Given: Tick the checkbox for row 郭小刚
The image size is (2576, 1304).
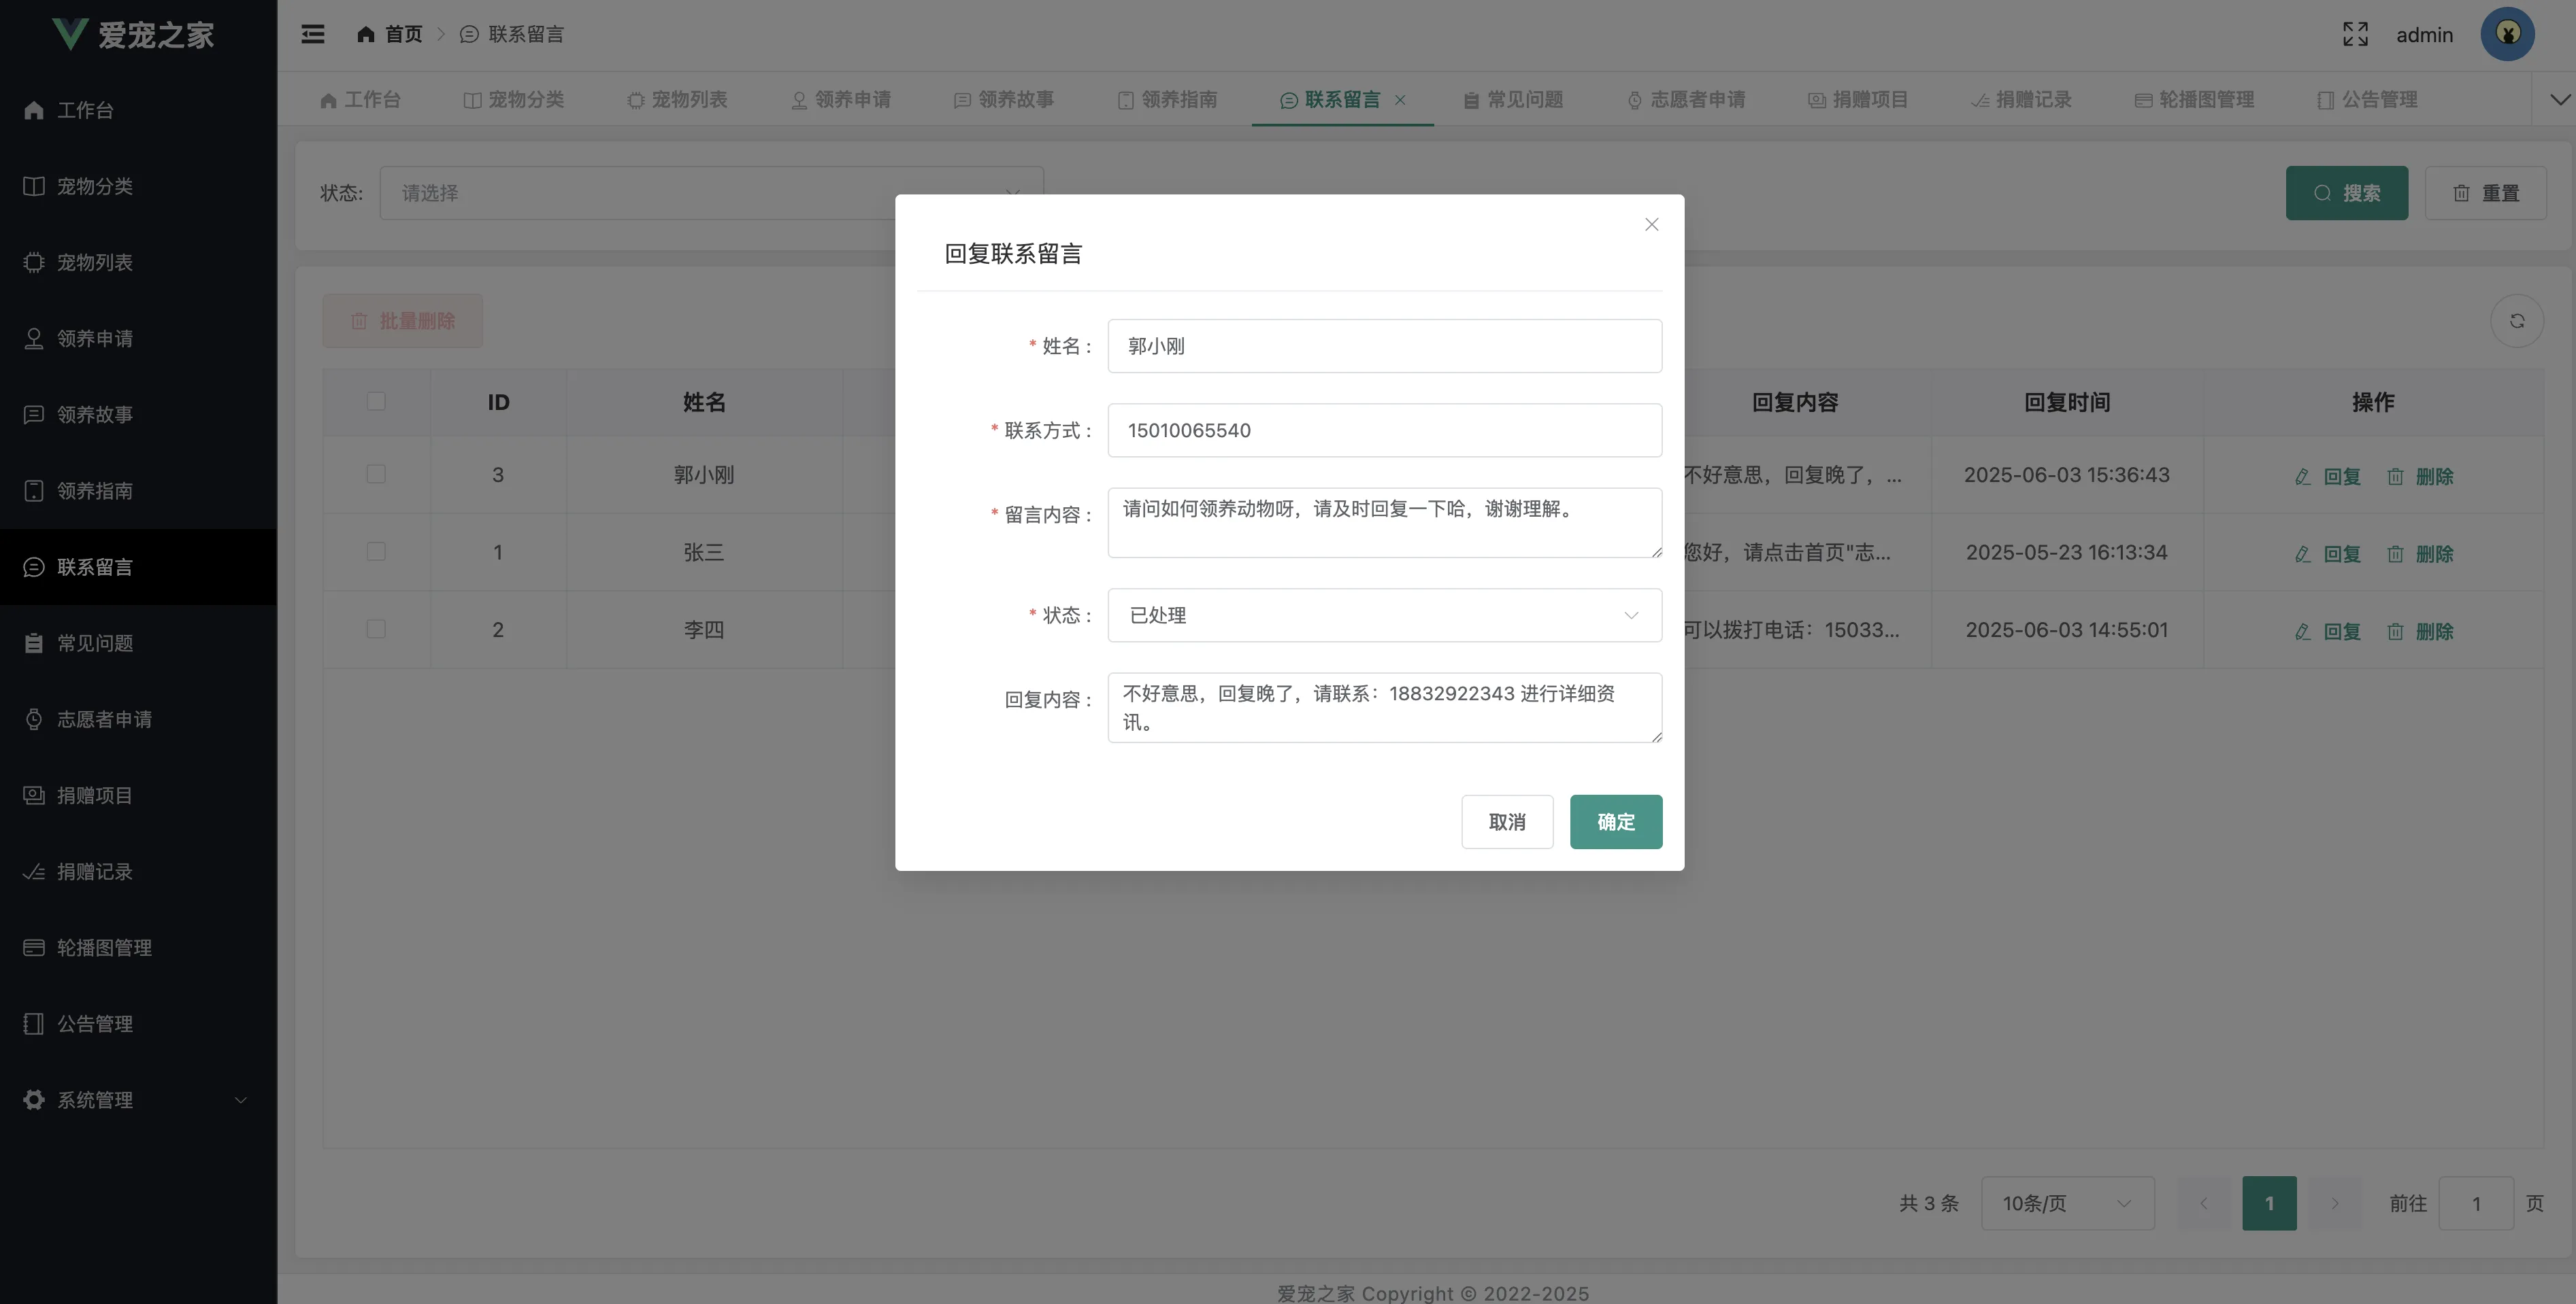Looking at the screenshot, I should coord(376,475).
